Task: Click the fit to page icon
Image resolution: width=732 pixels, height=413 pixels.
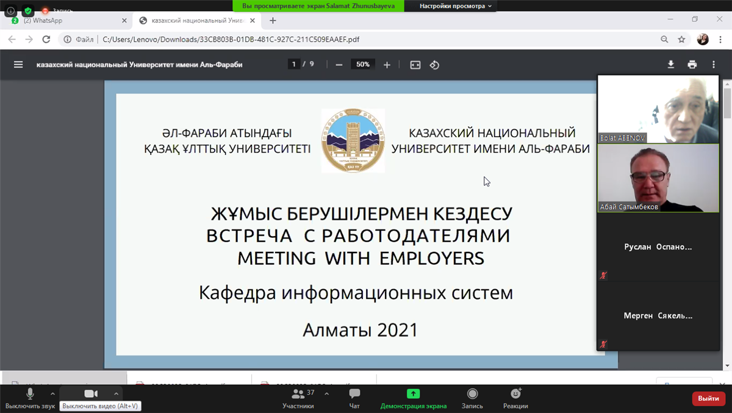Action: point(415,65)
